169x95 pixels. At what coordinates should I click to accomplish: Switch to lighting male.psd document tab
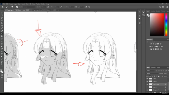click(x=45, y=10)
